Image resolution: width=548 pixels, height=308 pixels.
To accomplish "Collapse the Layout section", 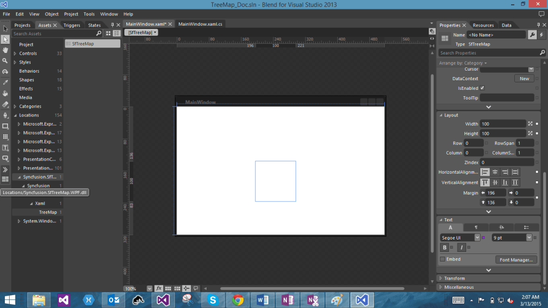I will 441,115.
